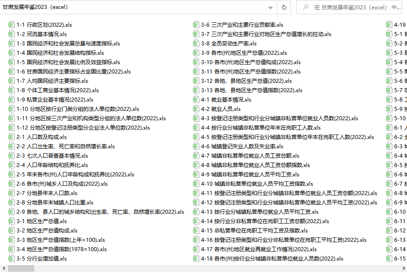Select file icon of 6-15 in third column
Screen dimensions: 407x273
tap(389, 259)
